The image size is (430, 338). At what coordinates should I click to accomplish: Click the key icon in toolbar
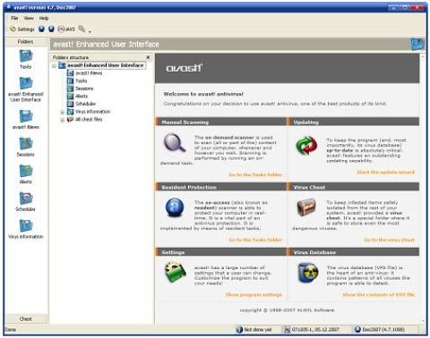(82, 29)
